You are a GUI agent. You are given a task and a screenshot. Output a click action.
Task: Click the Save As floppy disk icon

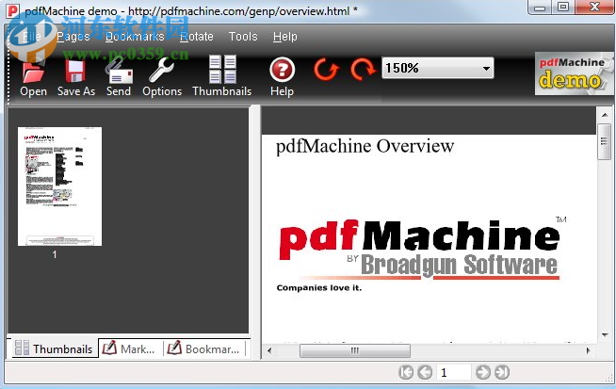tap(75, 72)
